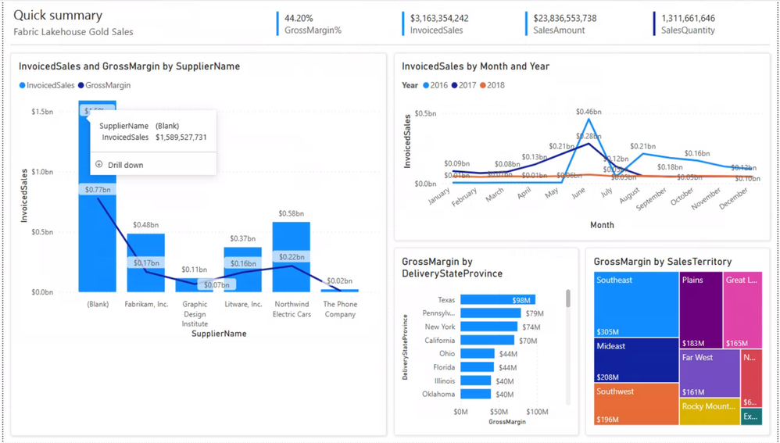
Task: Select the red N... treemap tile
Action: tap(752, 378)
